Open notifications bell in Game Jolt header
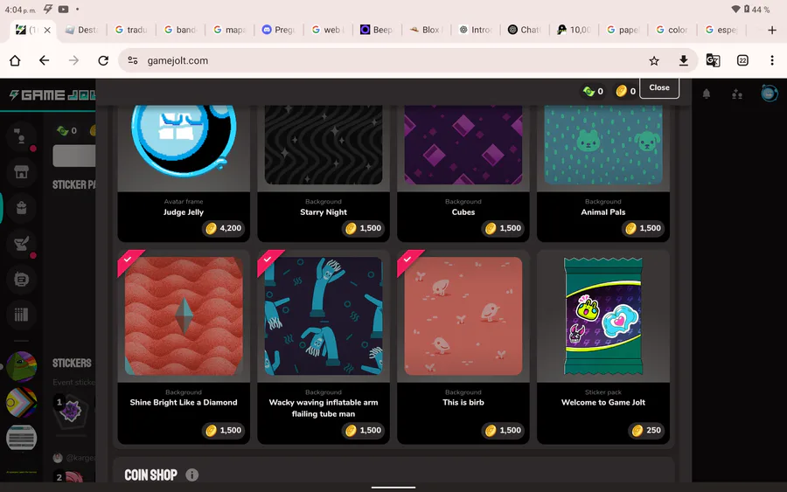 click(707, 94)
